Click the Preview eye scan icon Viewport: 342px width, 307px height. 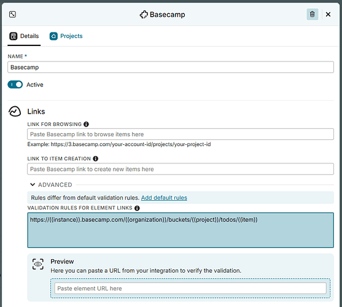point(38,264)
